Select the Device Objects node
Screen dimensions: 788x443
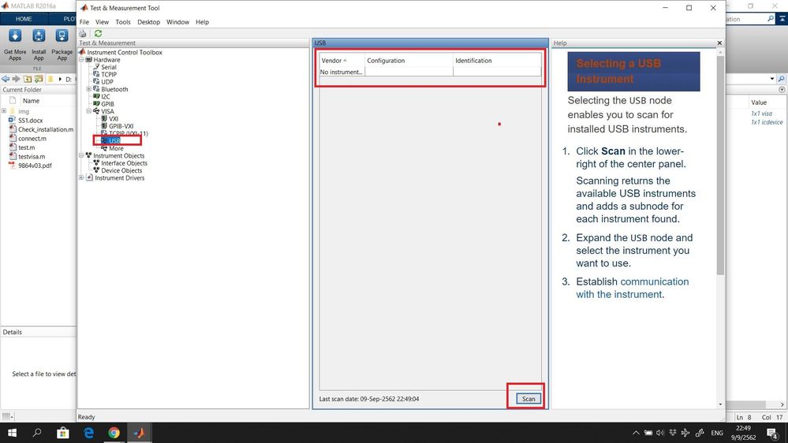[121, 170]
